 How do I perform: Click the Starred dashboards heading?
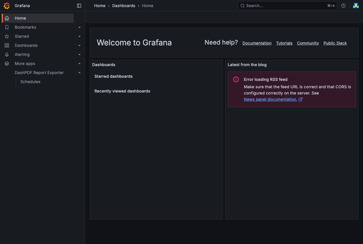pyautogui.click(x=113, y=76)
